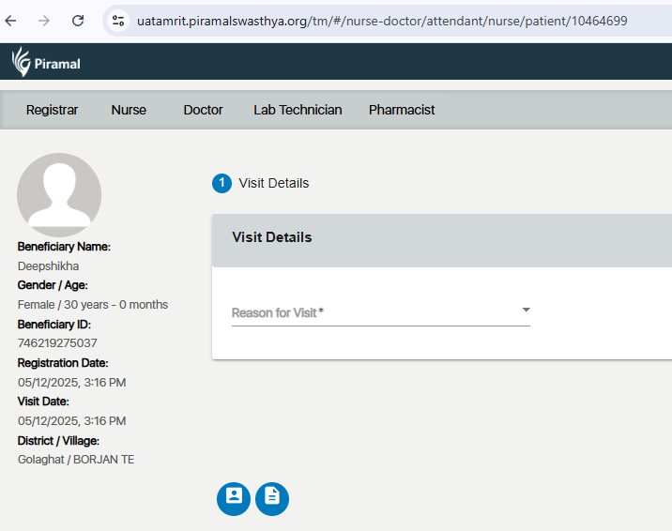Click the Visit Details step label
The image size is (672, 531).
coord(273,183)
